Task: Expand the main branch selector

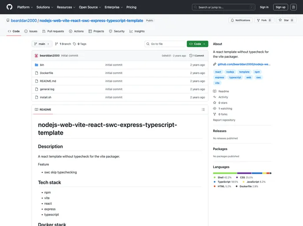Action: [42, 44]
